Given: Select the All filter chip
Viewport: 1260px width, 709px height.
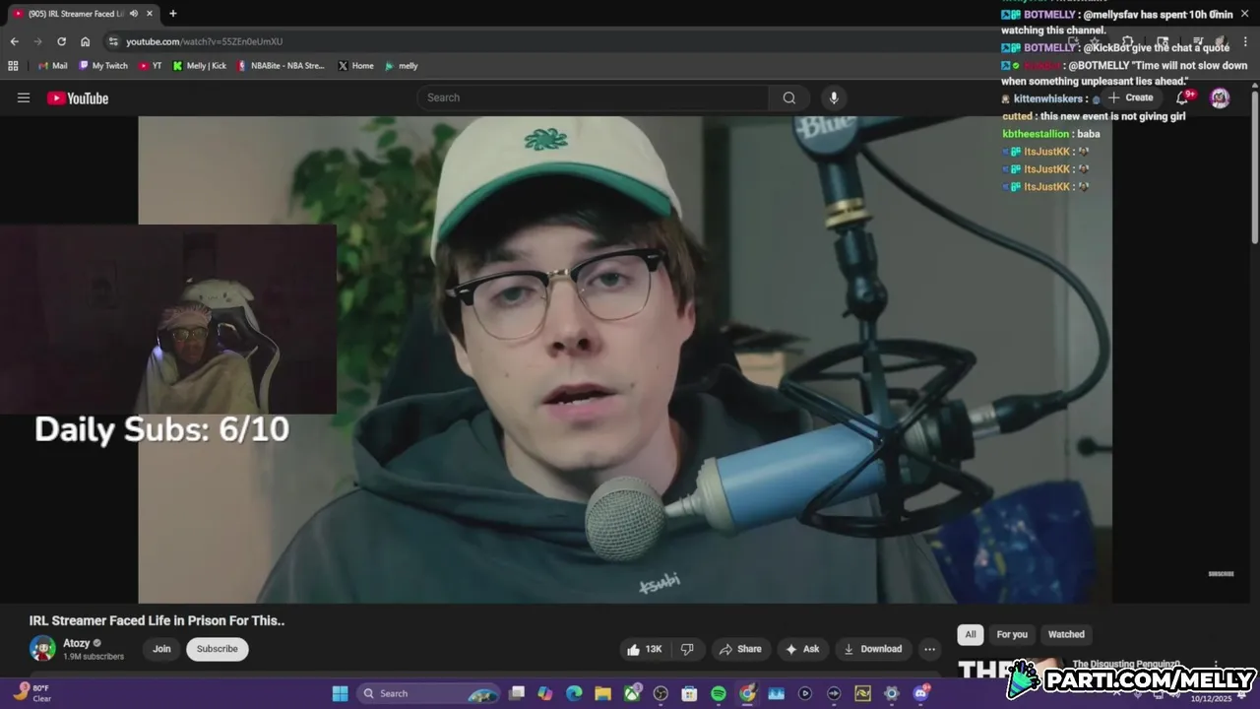Looking at the screenshot, I should 971,634.
